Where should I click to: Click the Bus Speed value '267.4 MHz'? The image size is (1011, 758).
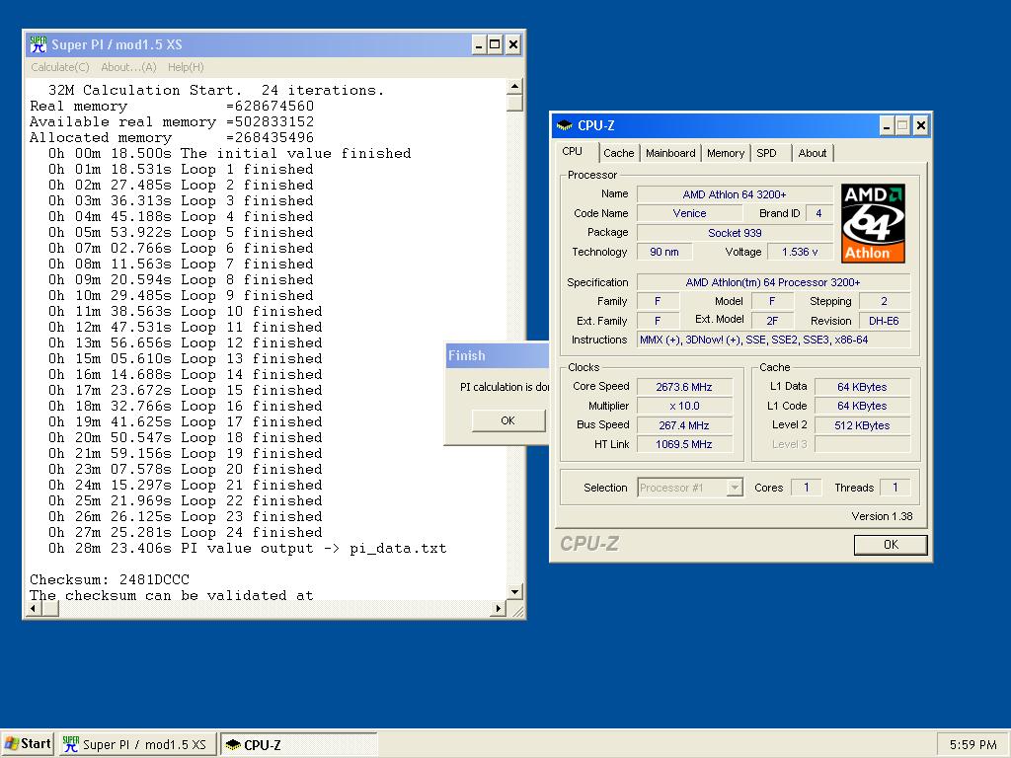[684, 425]
